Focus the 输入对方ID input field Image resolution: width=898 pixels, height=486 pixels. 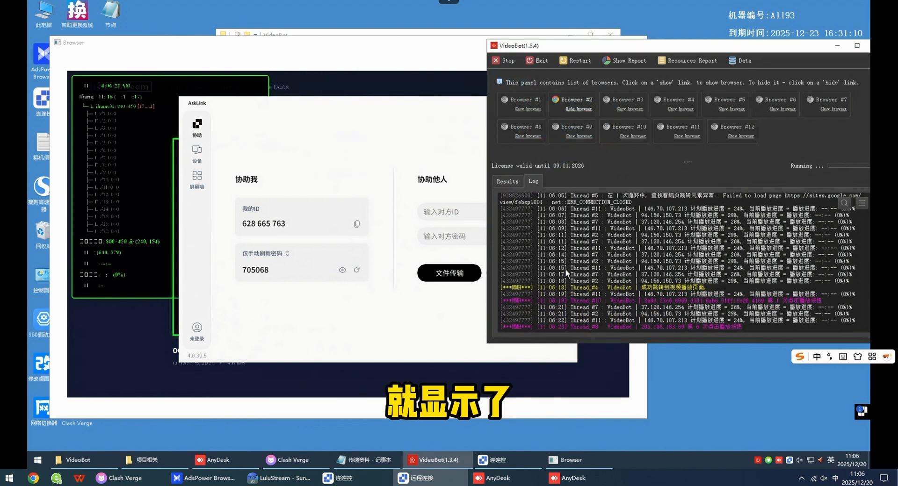pyautogui.click(x=452, y=212)
